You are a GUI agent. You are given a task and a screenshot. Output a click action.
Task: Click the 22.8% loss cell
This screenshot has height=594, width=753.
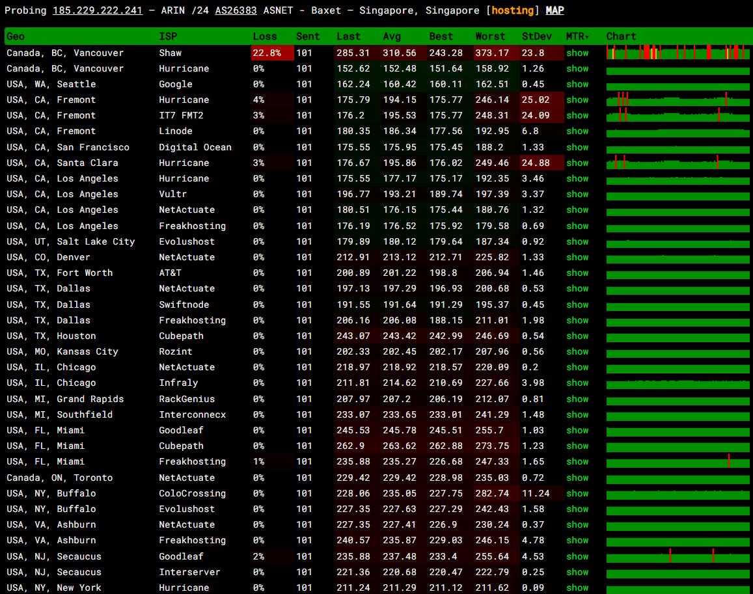(x=272, y=53)
